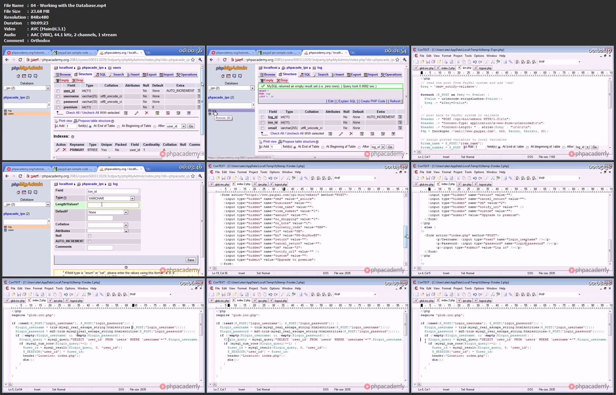Click bookmark star icon in 00:03:46 frame
Screen dimensions: 616x395
tap(193, 176)
